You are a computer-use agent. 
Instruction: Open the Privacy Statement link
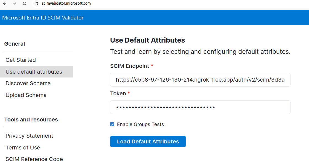click(x=29, y=136)
